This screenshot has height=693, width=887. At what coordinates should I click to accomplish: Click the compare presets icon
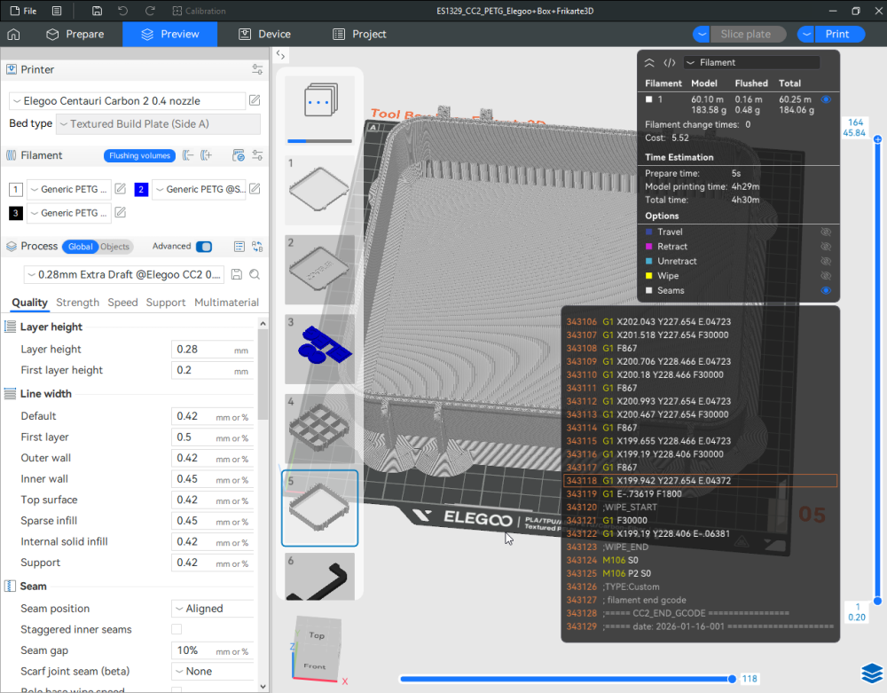tap(257, 247)
